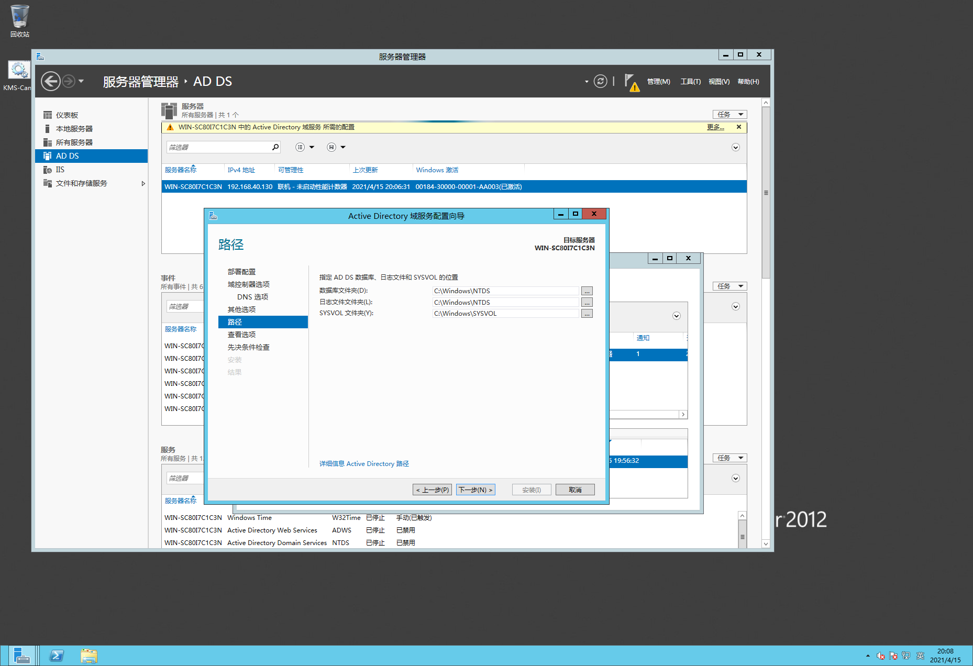Viewport: 973px width, 666px height.
Task: Click database folder path field
Action: pyautogui.click(x=506, y=291)
